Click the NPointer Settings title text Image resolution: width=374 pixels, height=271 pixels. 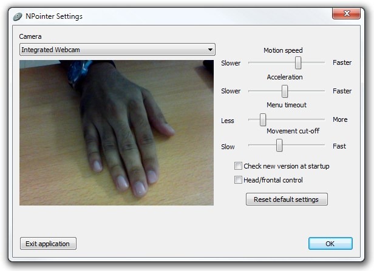[x=54, y=16]
